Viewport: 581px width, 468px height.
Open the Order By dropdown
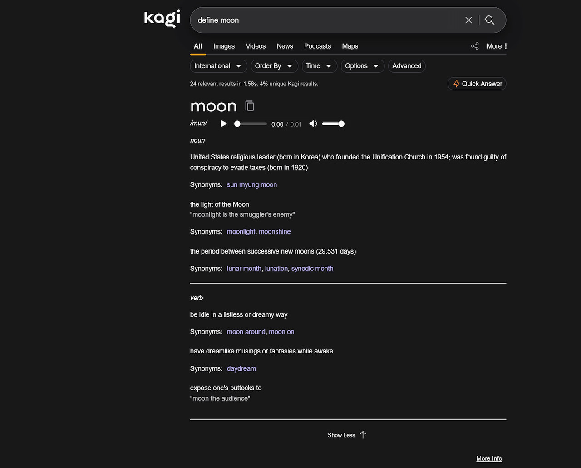point(274,66)
